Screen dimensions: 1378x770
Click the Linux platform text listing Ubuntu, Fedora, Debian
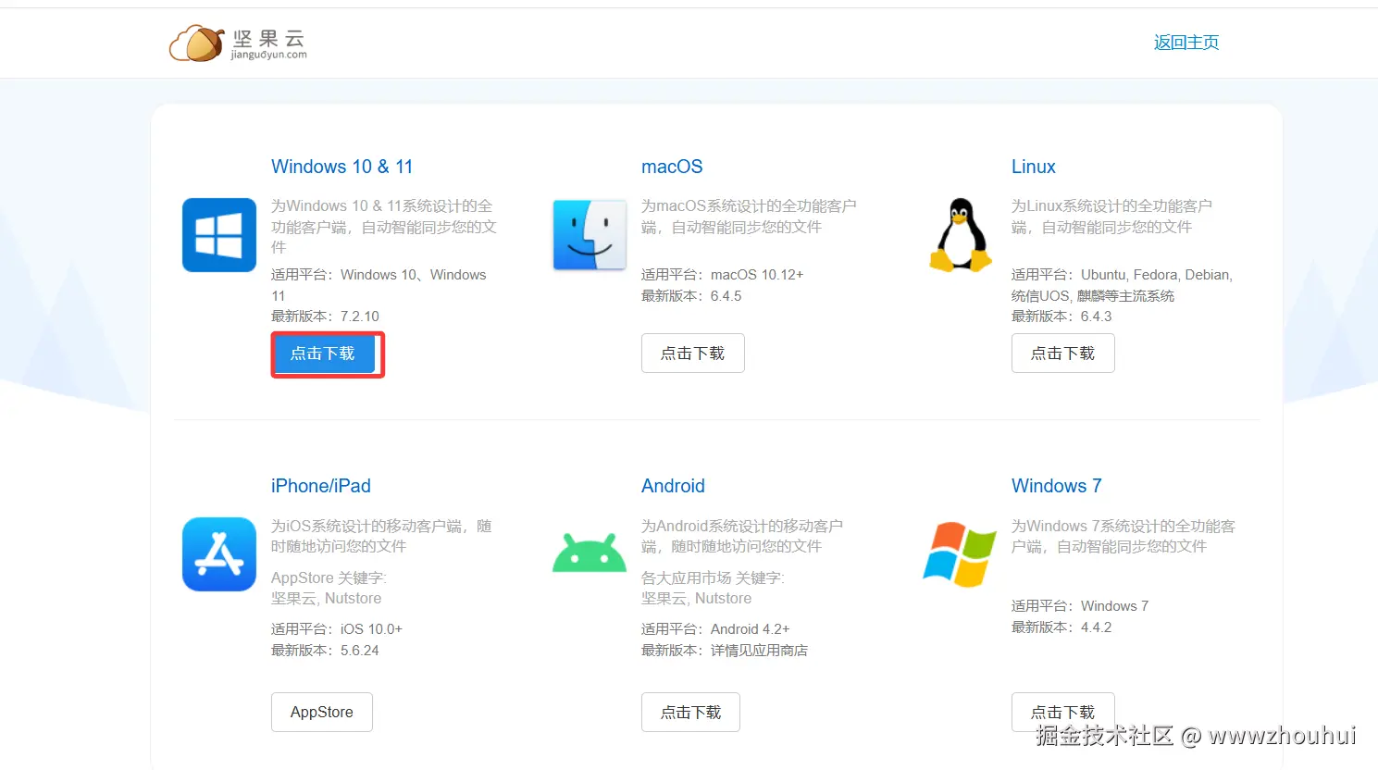1123,285
